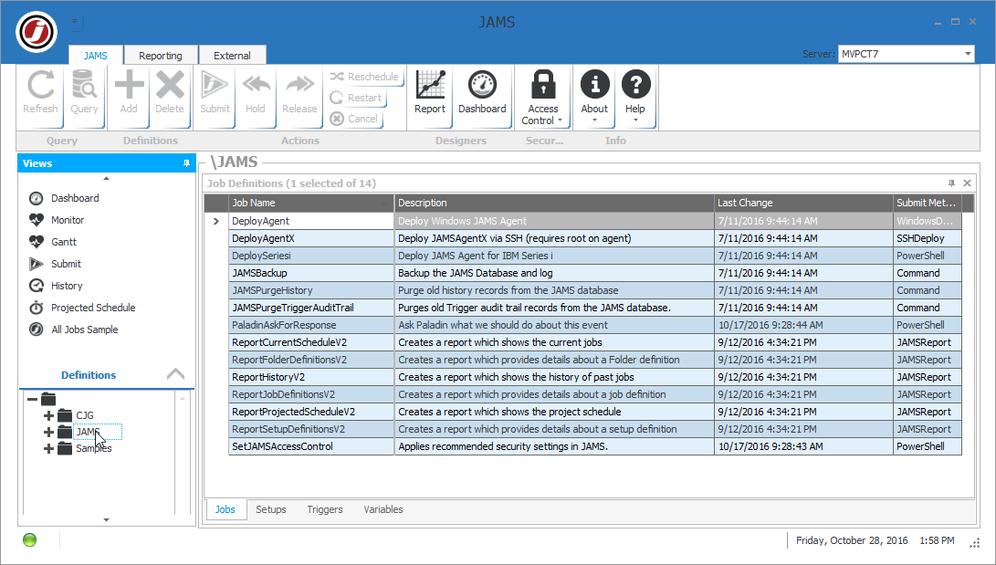The image size is (996, 565).
Task: Select the Samples folder
Action: [x=93, y=449]
